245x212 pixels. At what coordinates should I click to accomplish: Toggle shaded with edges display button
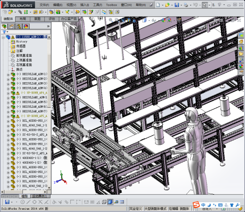click(110, 202)
